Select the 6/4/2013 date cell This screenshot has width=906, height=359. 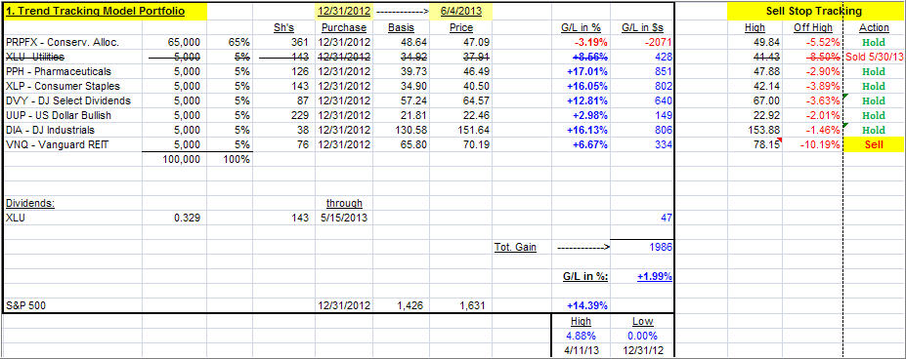pyautogui.click(x=461, y=11)
